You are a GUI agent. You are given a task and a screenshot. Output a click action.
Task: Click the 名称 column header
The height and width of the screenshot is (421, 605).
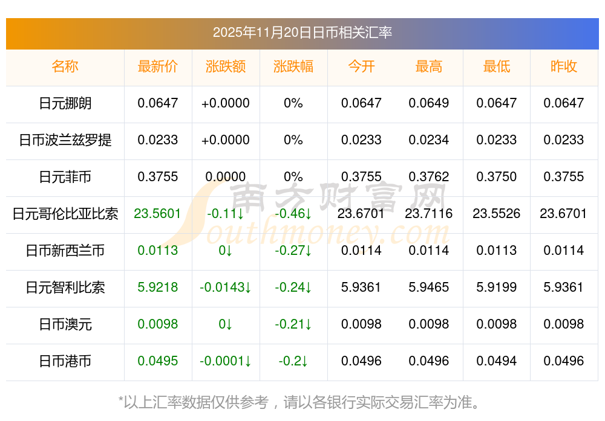[65, 66]
